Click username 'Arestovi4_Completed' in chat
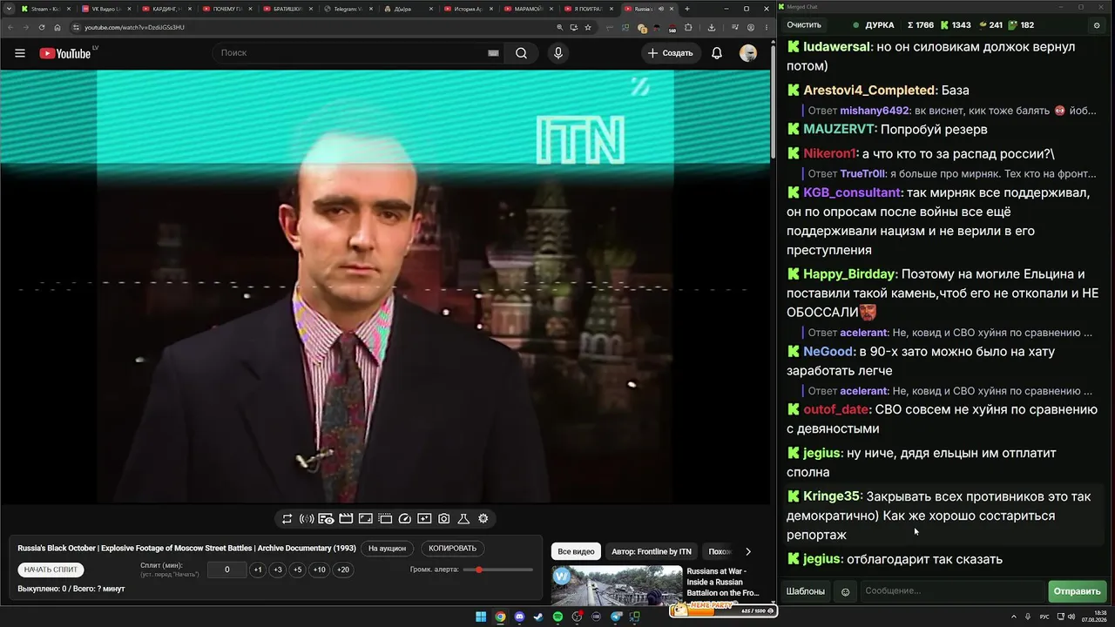The width and height of the screenshot is (1115, 627). click(x=869, y=91)
